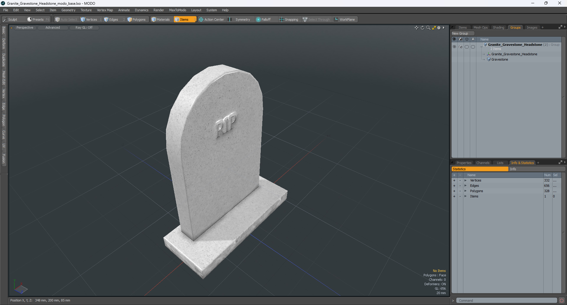
Task: Open the Advanced shading style dropdown
Action: (x=53, y=28)
